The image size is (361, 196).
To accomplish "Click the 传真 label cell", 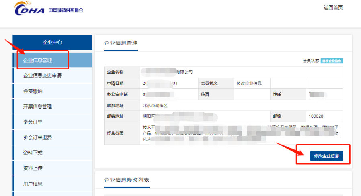I will [216, 94].
